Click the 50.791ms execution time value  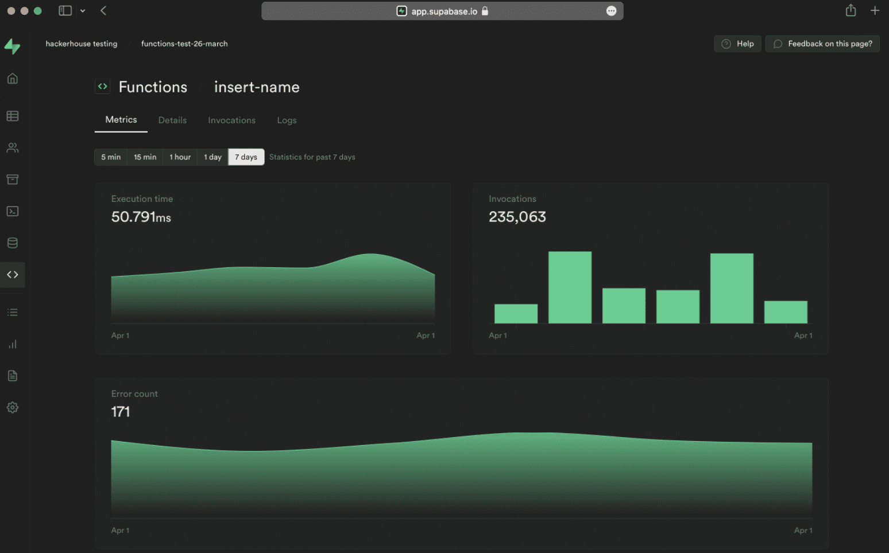pyautogui.click(x=141, y=217)
